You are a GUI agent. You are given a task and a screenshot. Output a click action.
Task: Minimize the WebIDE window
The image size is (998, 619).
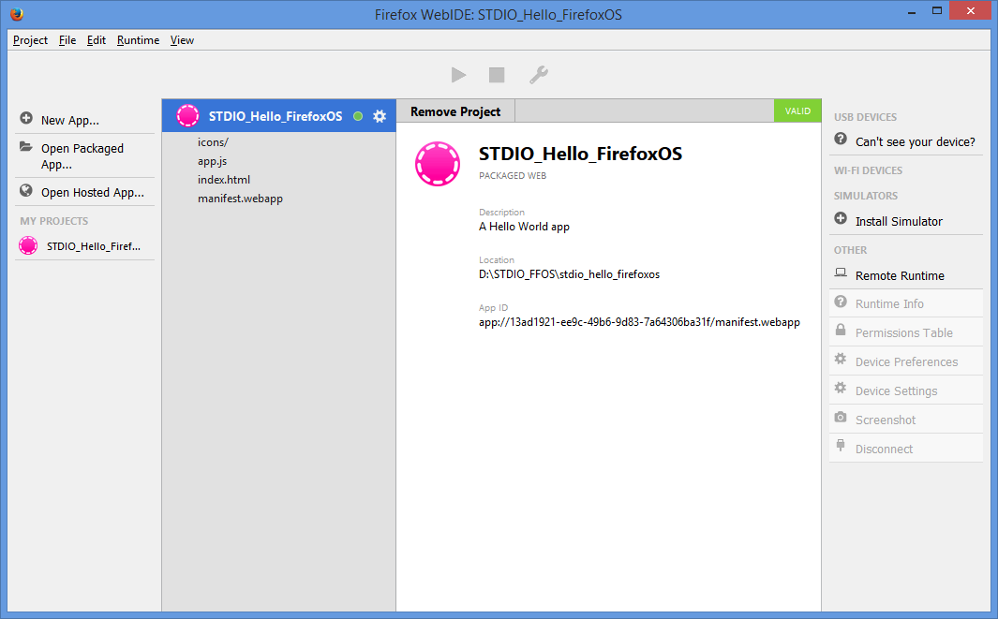(912, 11)
